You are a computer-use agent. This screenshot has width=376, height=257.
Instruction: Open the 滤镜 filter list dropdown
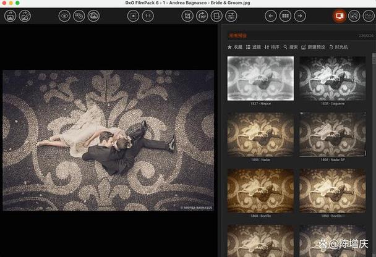254,47
